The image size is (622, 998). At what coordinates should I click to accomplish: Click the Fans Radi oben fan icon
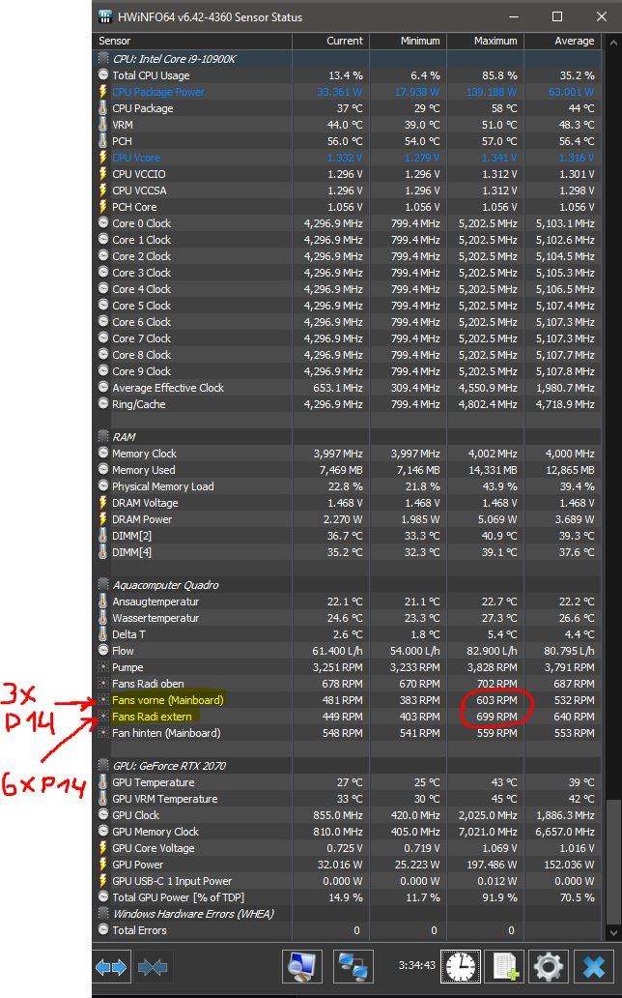coord(103,684)
